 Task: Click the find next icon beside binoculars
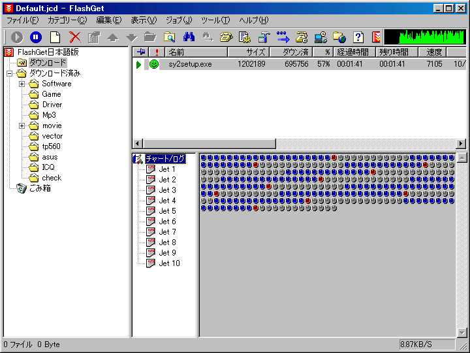208,37
